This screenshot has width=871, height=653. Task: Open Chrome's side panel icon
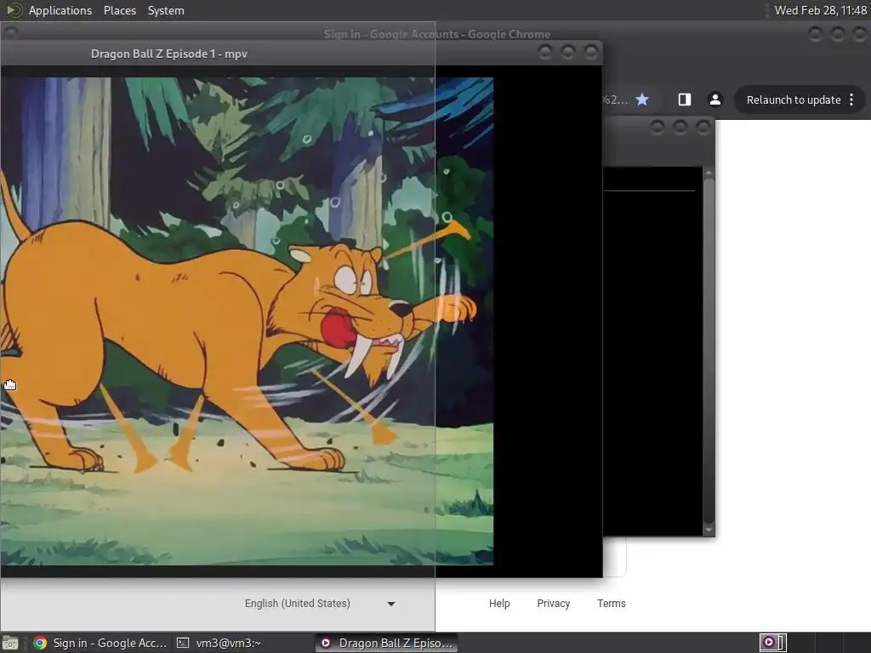685,99
